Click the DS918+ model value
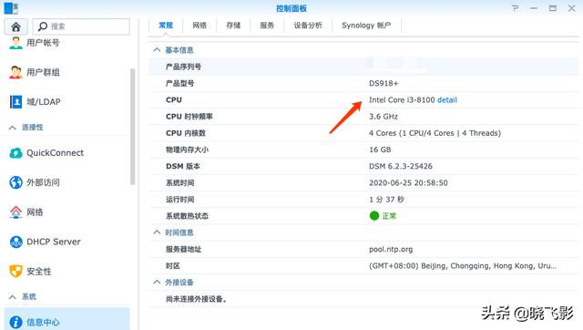This screenshot has width=583, height=330. pyautogui.click(x=384, y=83)
